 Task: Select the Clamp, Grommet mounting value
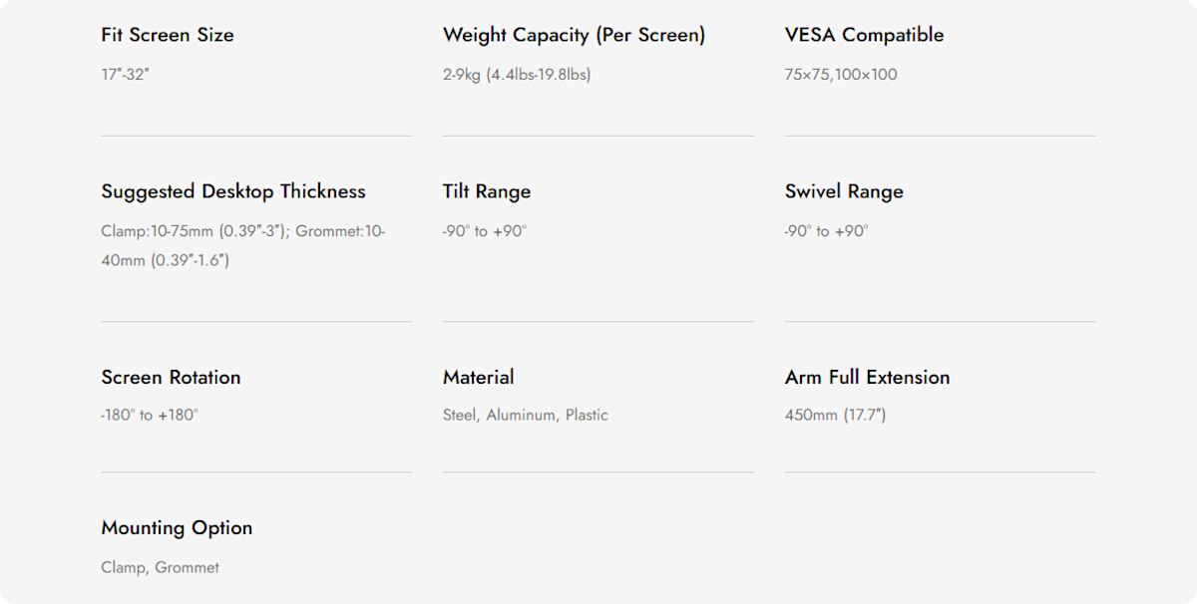(160, 567)
